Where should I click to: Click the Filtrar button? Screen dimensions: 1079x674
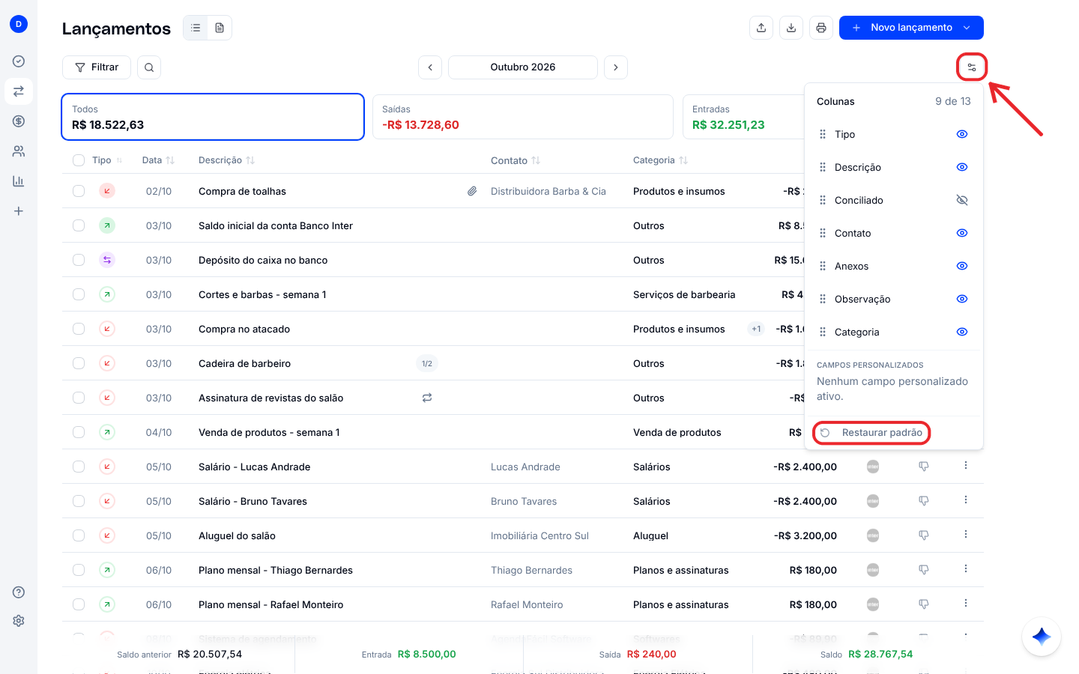[97, 67]
